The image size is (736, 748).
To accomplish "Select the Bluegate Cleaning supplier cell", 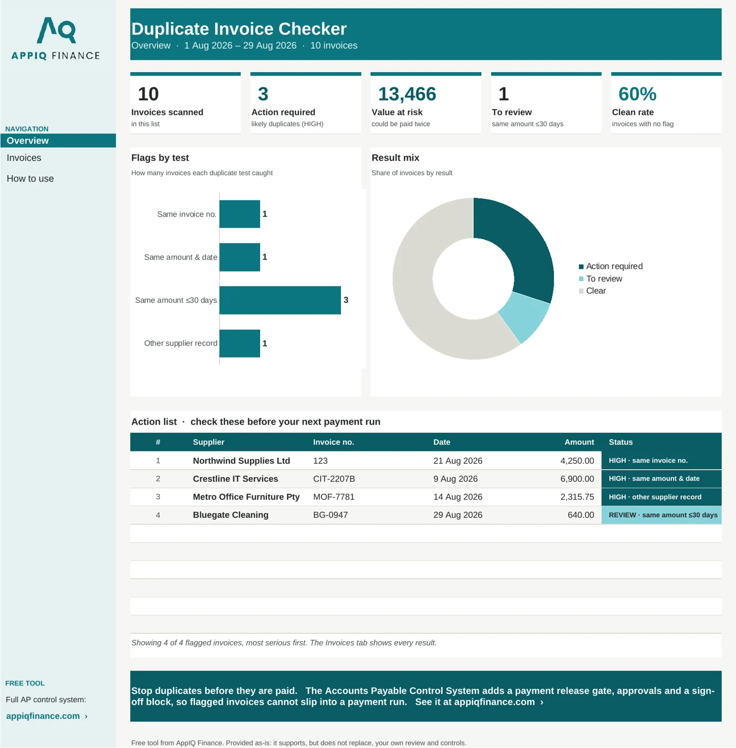I will point(231,515).
